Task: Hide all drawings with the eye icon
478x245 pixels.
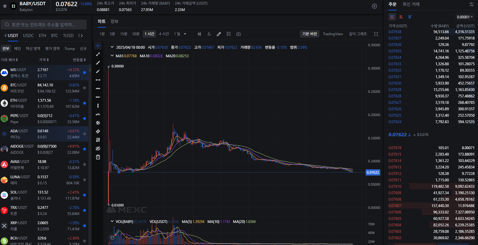Action: (98, 149)
